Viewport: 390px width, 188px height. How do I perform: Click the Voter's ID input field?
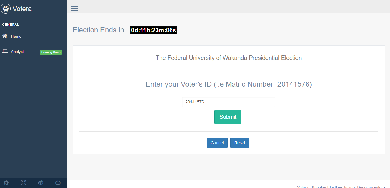coord(229,102)
